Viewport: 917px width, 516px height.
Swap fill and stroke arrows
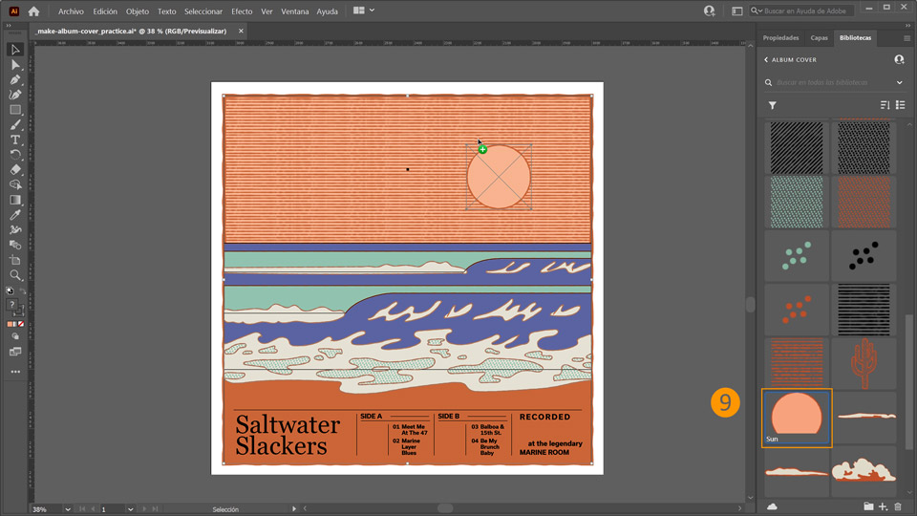click(23, 290)
